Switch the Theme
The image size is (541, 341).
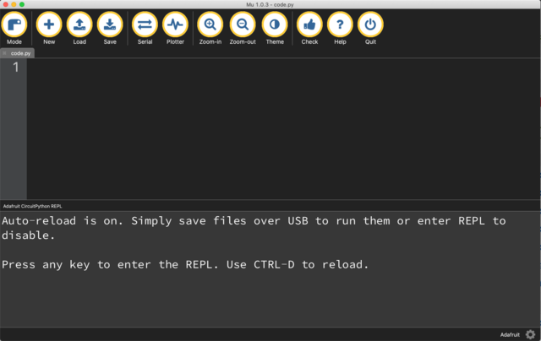click(275, 28)
